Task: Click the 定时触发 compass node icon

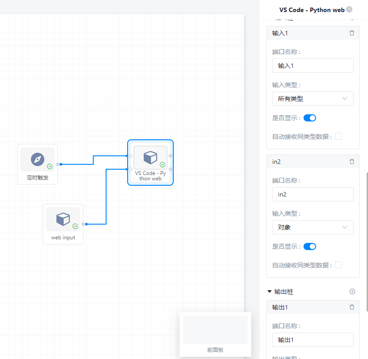Action: [38, 159]
